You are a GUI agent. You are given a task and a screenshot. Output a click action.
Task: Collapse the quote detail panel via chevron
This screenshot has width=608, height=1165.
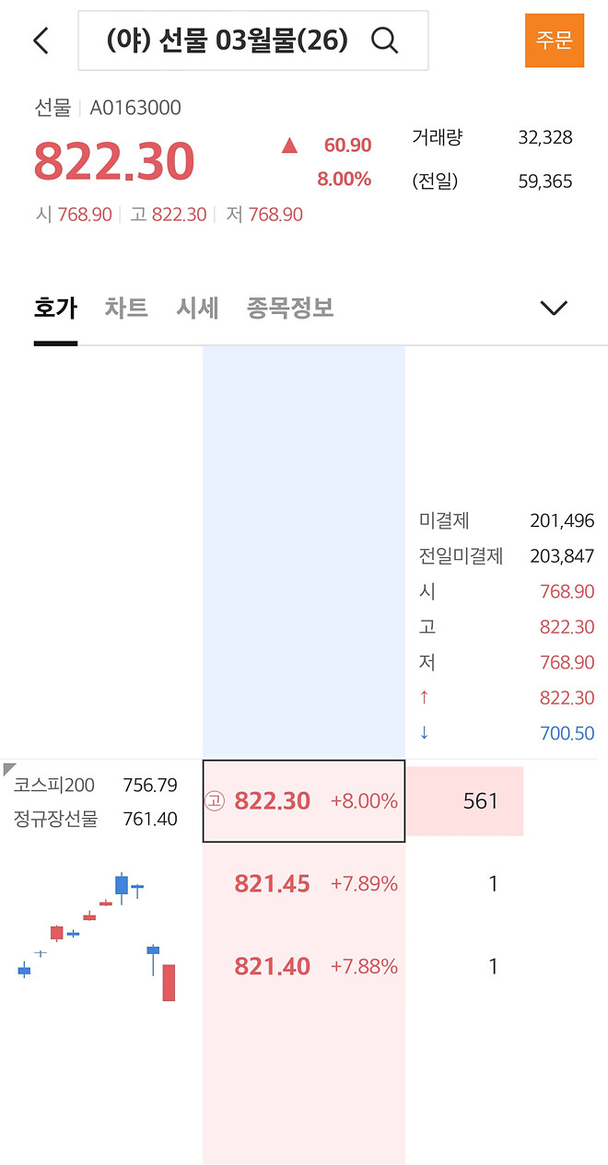pyautogui.click(x=553, y=308)
